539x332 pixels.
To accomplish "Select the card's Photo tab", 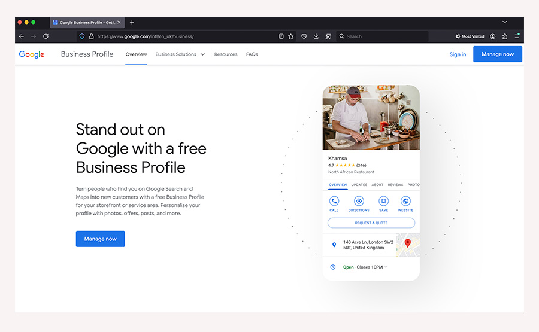I will [x=413, y=185].
